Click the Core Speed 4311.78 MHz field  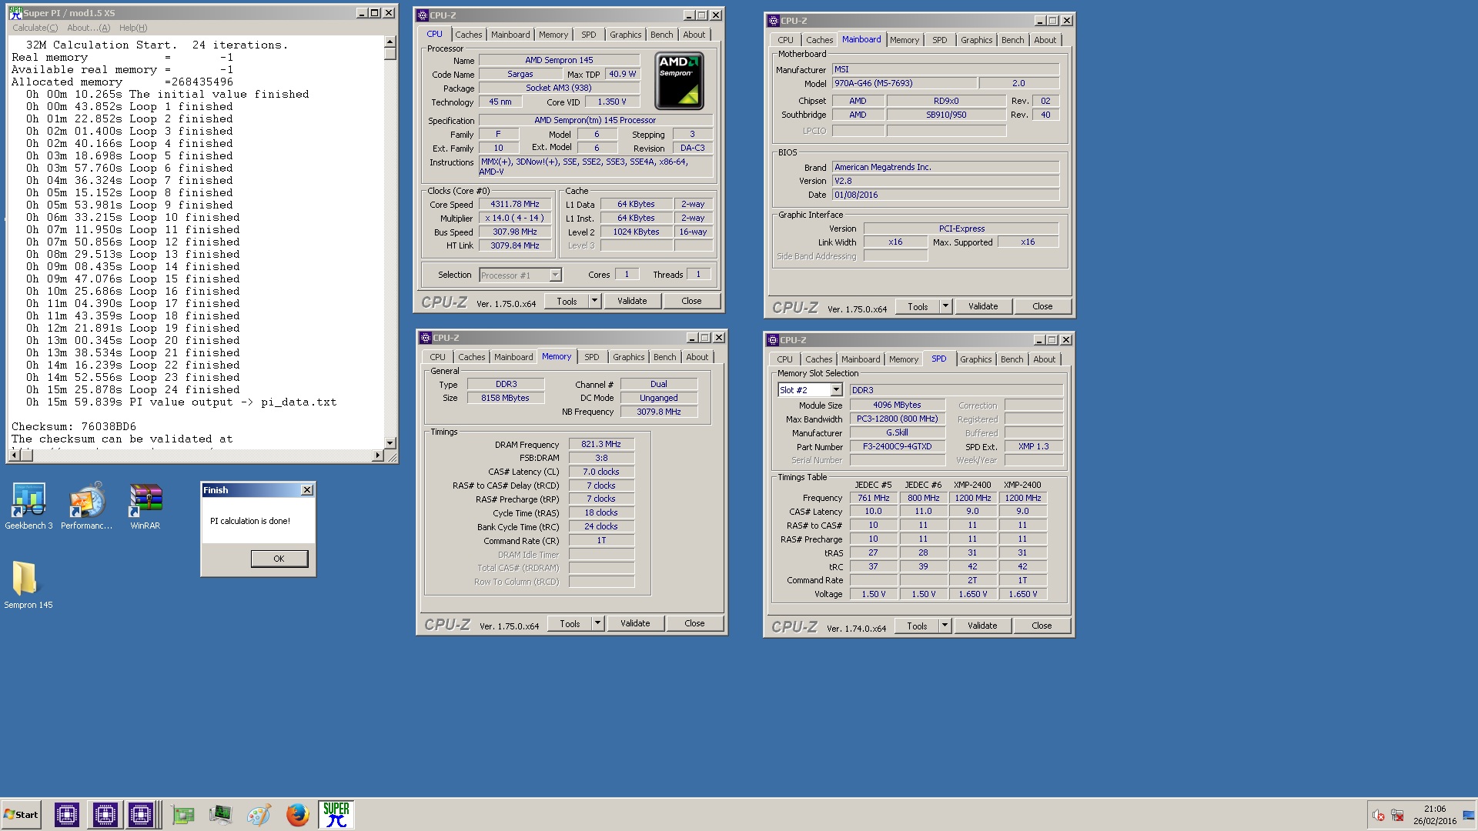tap(515, 205)
